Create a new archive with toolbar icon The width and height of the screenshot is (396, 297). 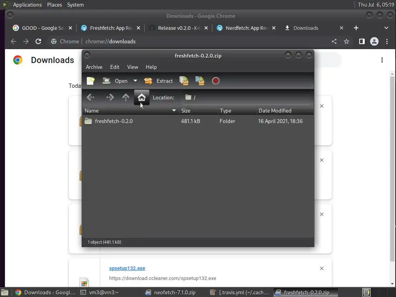90,81
